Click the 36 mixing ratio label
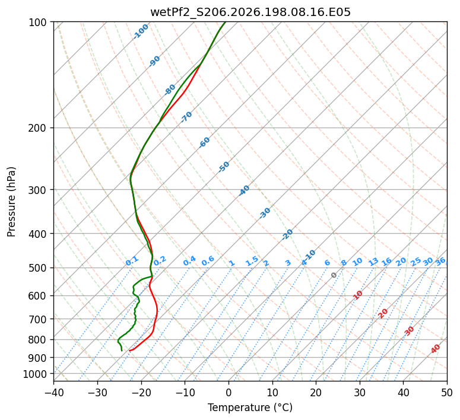460x420 pixels. (440, 262)
